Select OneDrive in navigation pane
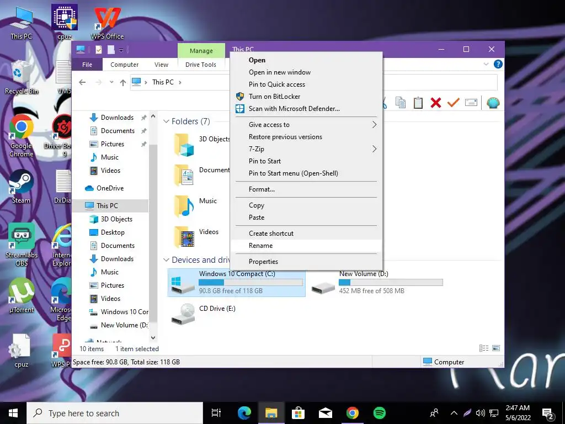This screenshot has width=565, height=424. click(x=110, y=188)
